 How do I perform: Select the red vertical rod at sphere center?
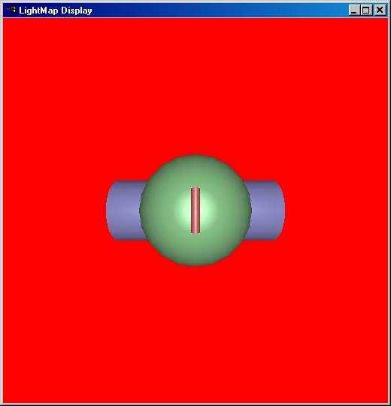[195, 211]
